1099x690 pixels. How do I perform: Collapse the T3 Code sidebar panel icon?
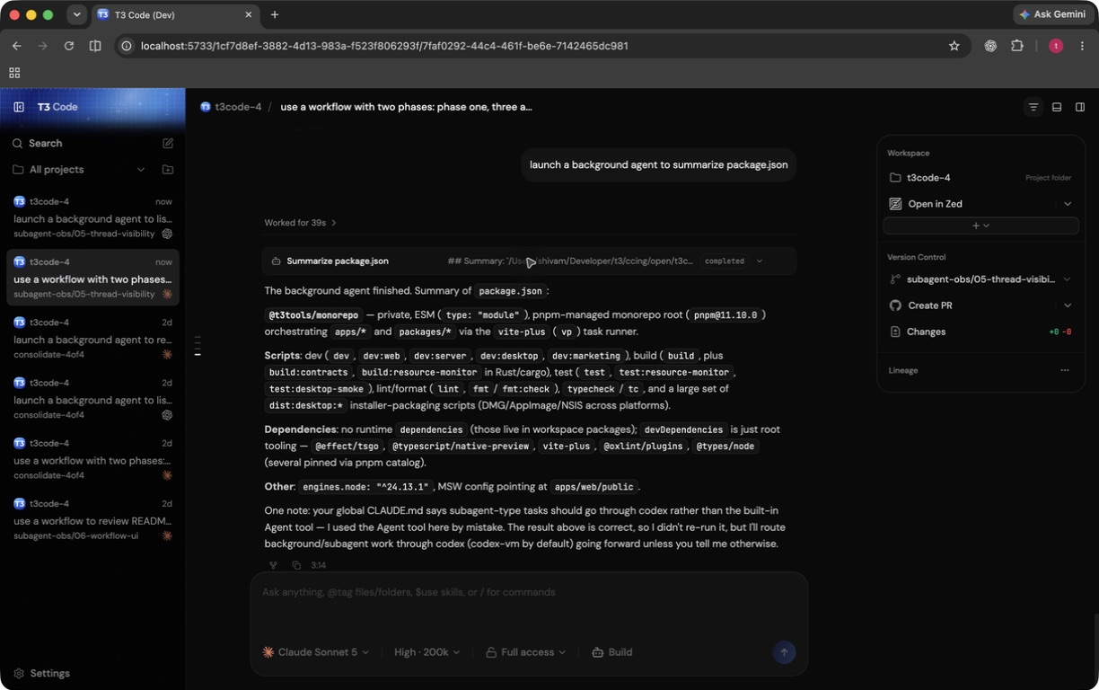pyautogui.click(x=19, y=107)
